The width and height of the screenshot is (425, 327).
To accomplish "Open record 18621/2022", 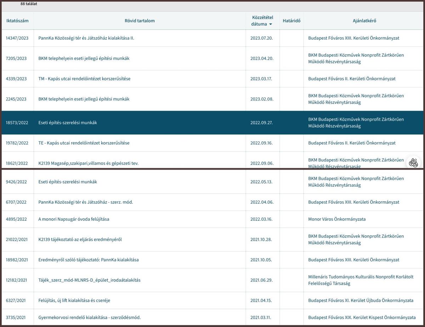I will click(17, 163).
